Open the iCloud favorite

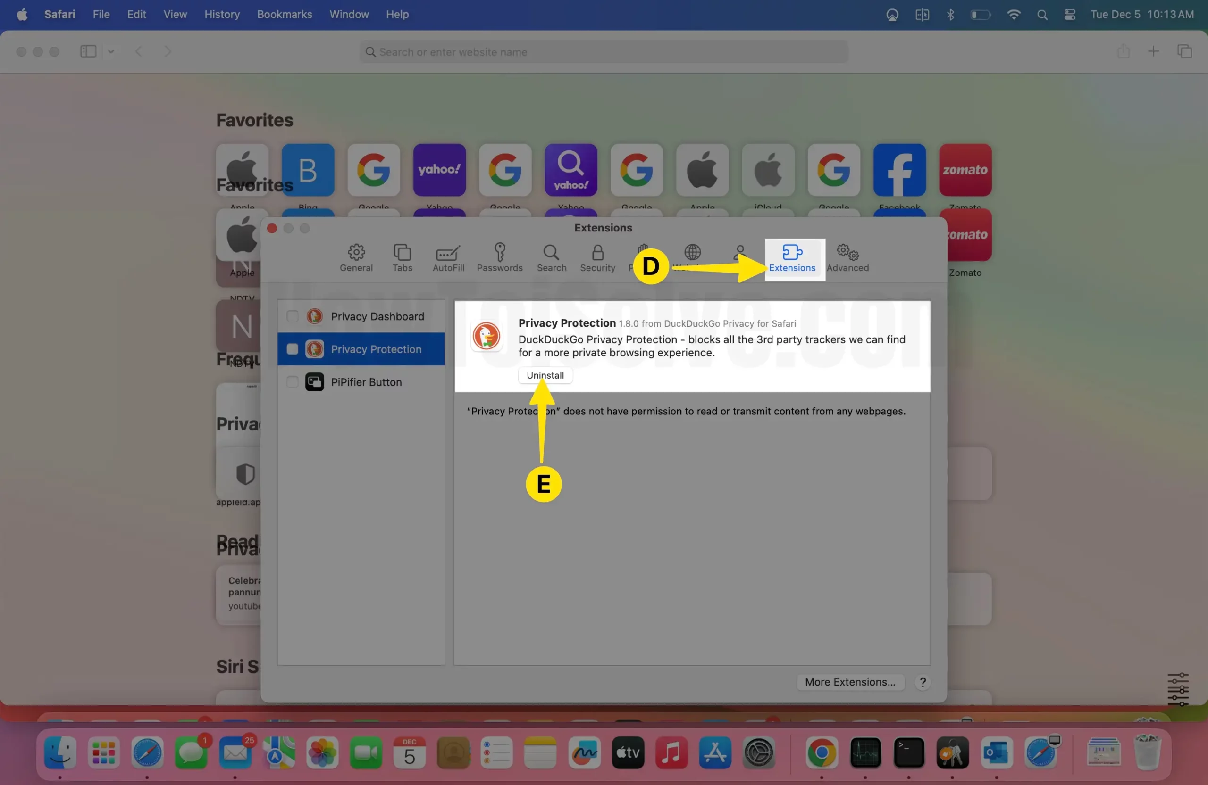(x=767, y=170)
